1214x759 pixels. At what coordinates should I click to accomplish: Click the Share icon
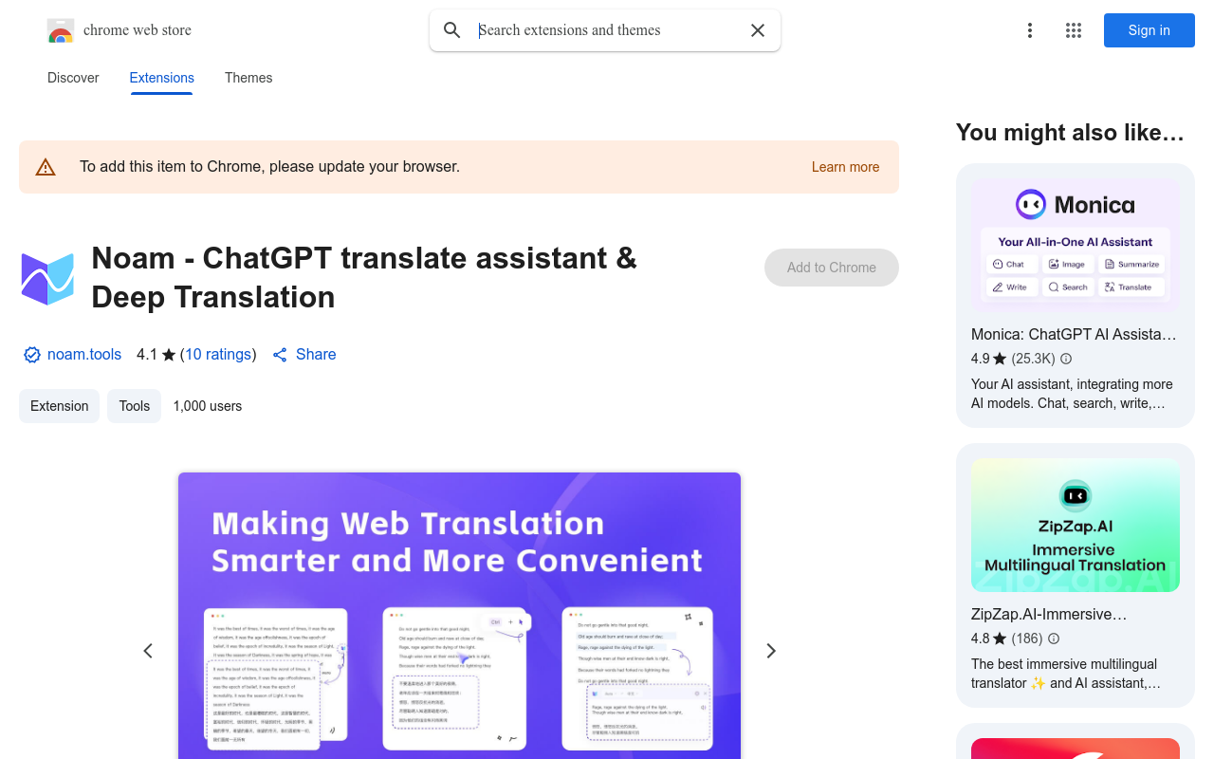[x=280, y=355]
